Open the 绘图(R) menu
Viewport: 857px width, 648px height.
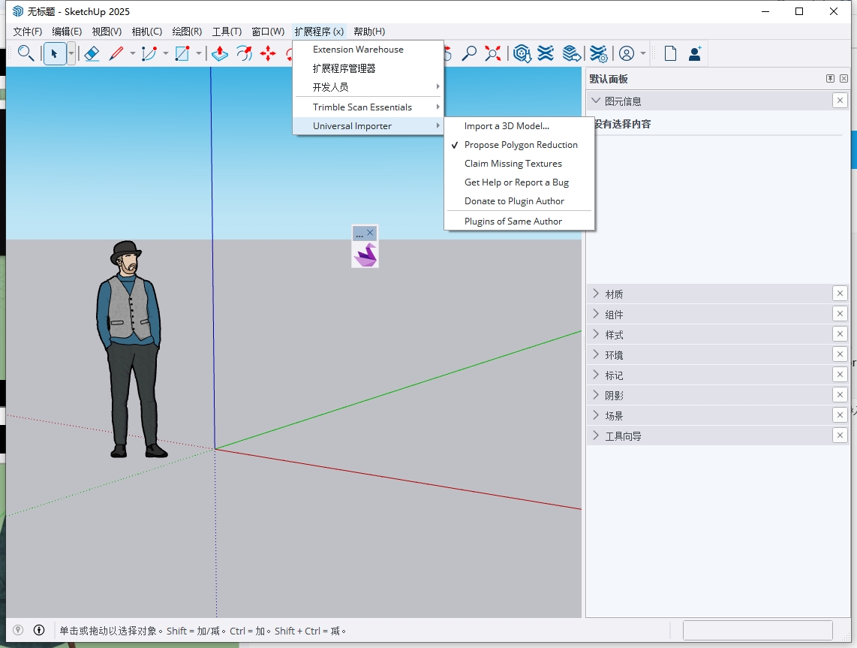(187, 32)
